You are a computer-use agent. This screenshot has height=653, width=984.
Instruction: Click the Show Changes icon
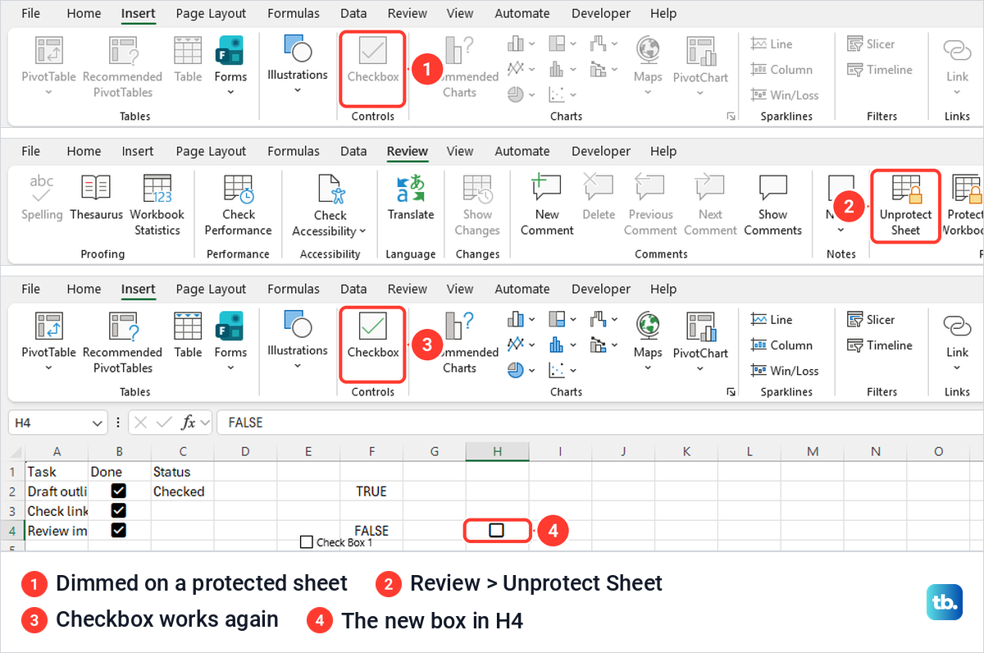pos(477,188)
